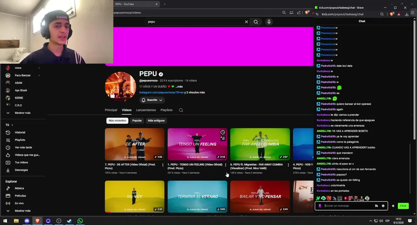
Task: Show hidden system tray icons
Action: tap(371, 221)
